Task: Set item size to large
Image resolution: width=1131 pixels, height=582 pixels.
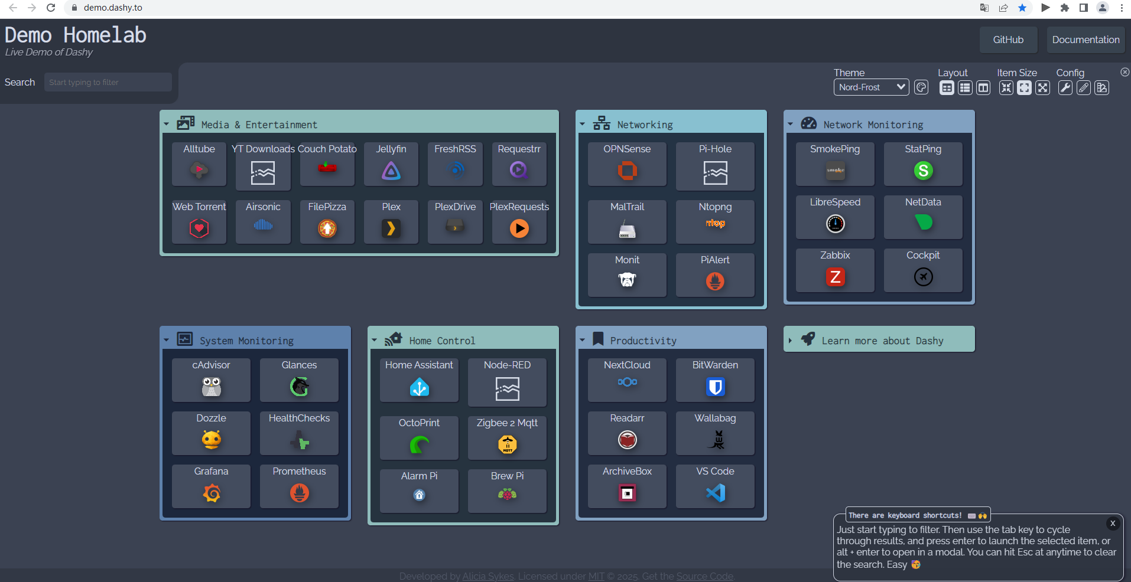Action: (x=1043, y=88)
